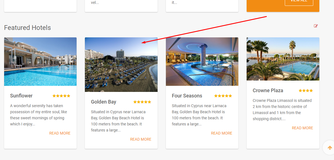Open READ MORE under Crowne Plaza
This screenshot has height=160, width=334.
coord(302,128)
